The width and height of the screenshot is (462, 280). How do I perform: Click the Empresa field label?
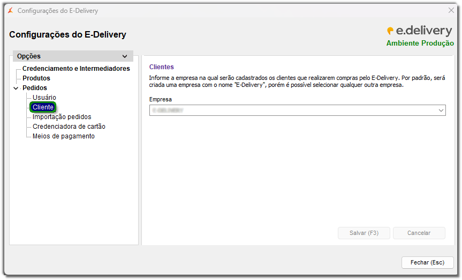tap(161, 100)
